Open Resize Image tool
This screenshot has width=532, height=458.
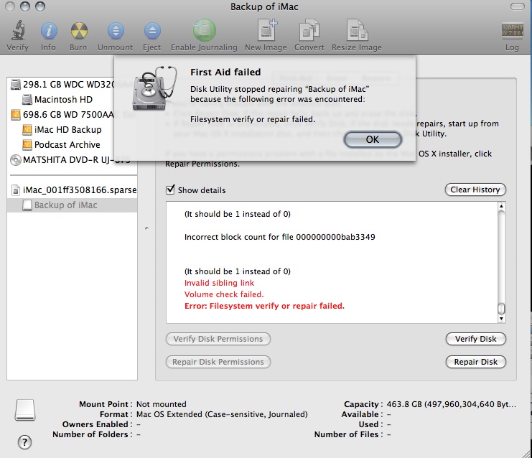[x=357, y=32]
